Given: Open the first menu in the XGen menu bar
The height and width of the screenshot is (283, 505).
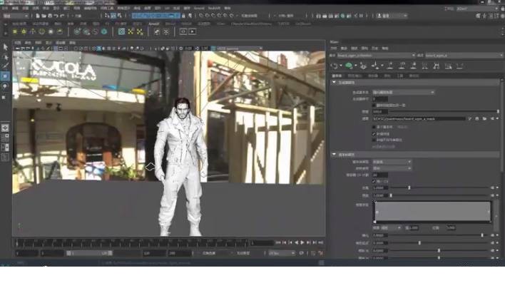Looking at the screenshot, I should coord(334,48).
